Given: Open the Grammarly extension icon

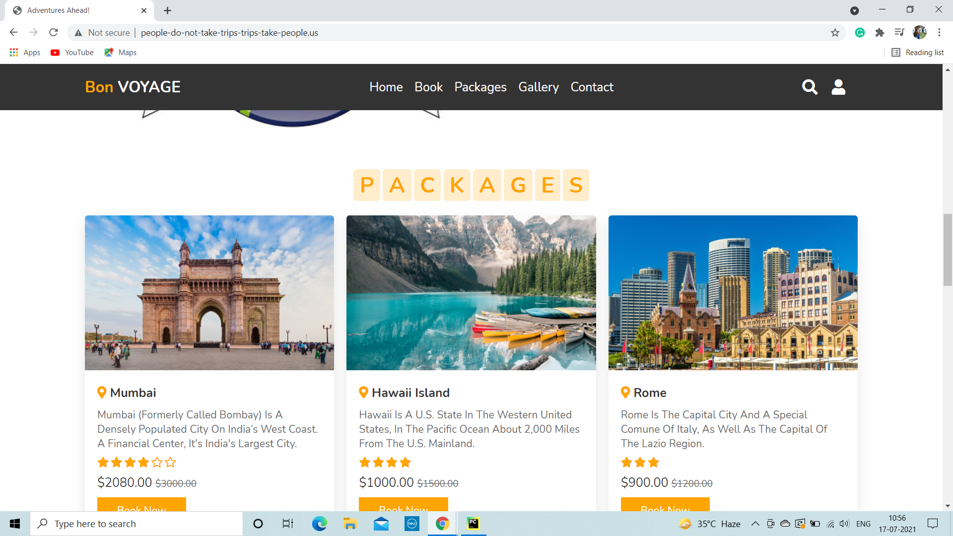Looking at the screenshot, I should [860, 33].
